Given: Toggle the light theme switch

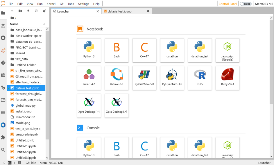Looking at the screenshot, I should [x=246, y=4].
